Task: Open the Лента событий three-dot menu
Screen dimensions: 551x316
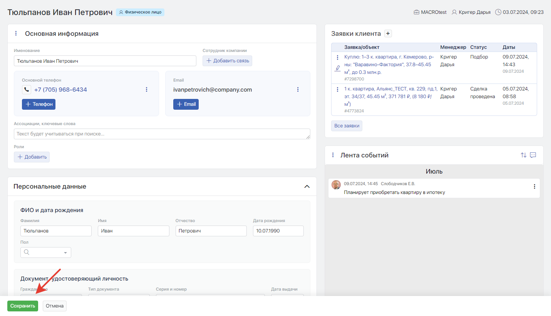Action: [x=333, y=155]
